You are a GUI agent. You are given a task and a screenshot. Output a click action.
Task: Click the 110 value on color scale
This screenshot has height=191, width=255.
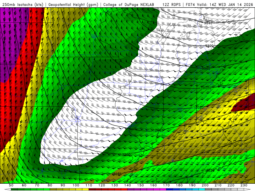89,185
